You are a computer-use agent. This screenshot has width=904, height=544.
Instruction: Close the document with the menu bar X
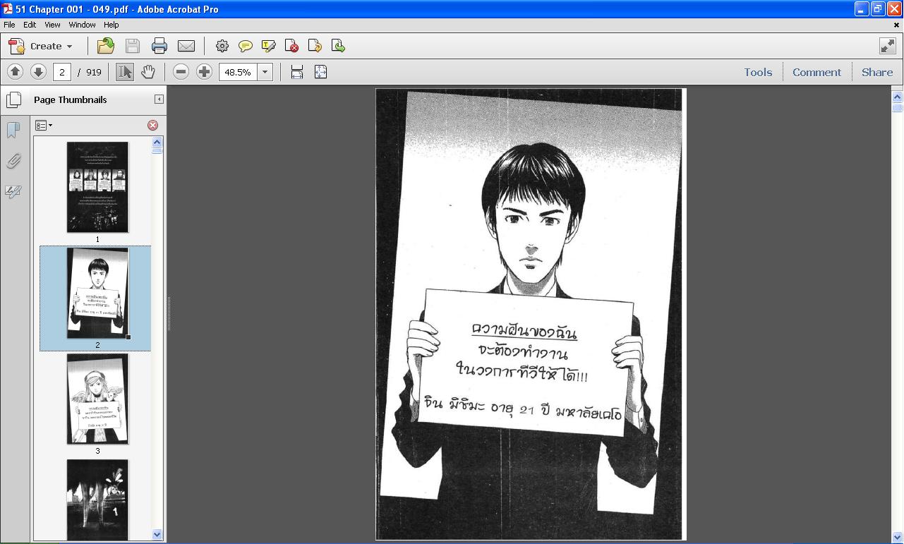coord(896,25)
